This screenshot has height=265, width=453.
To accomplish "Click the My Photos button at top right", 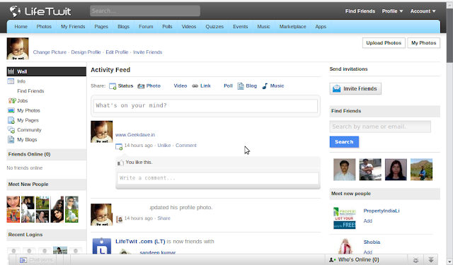I will click(x=423, y=42).
